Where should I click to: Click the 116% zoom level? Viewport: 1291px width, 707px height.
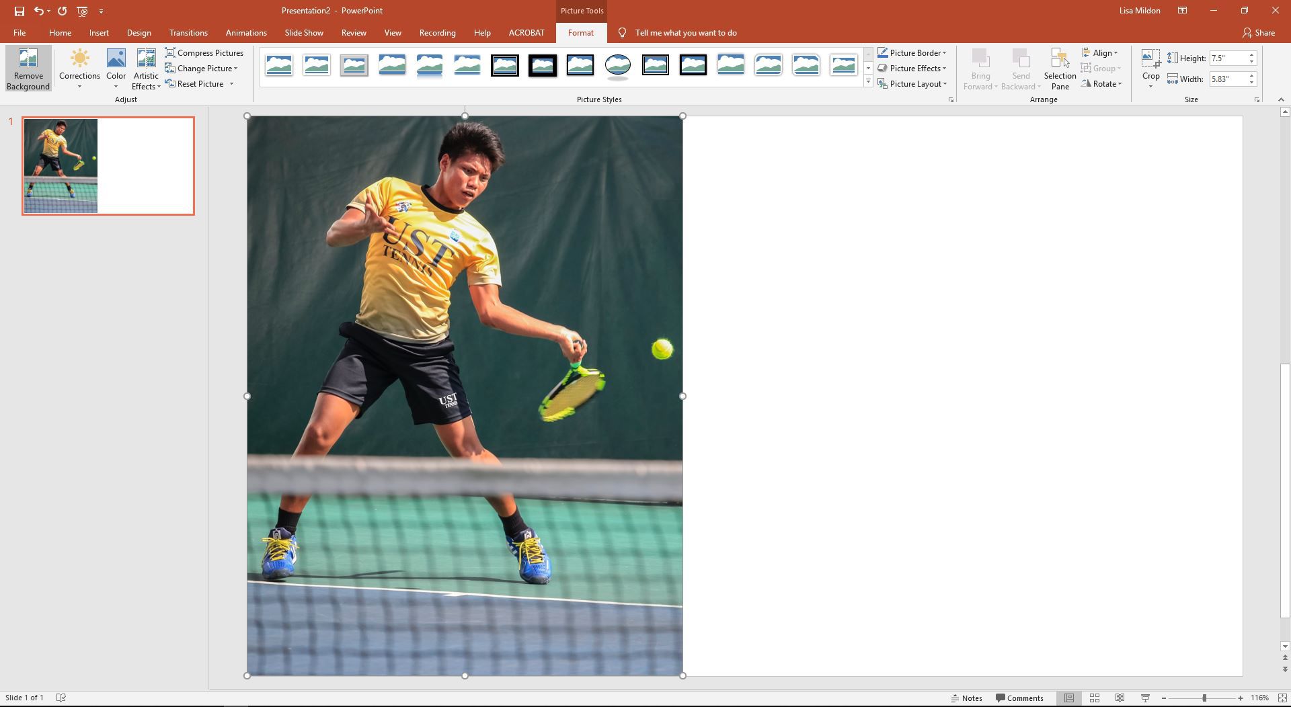[1259, 698]
